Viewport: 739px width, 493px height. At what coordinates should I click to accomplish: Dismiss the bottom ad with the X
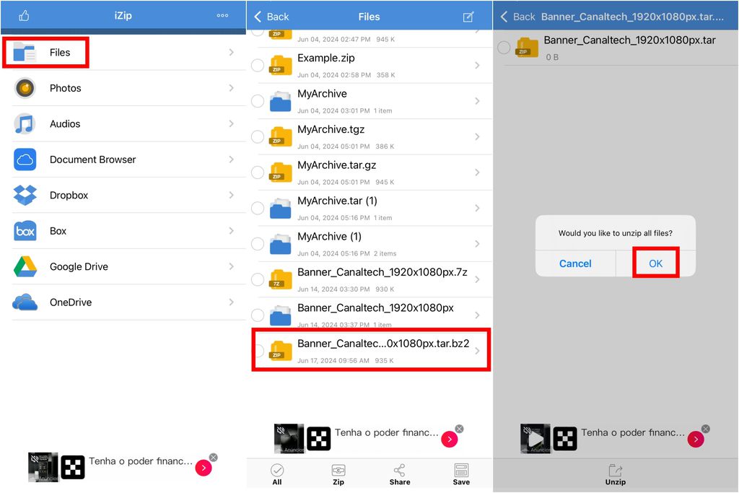[212, 456]
